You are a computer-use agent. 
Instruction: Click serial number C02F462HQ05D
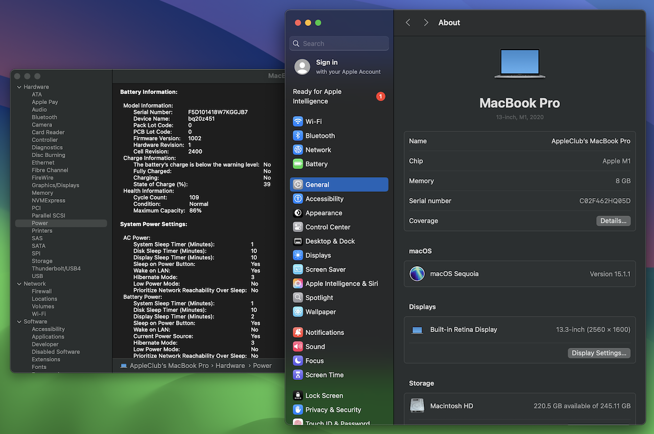pos(605,201)
